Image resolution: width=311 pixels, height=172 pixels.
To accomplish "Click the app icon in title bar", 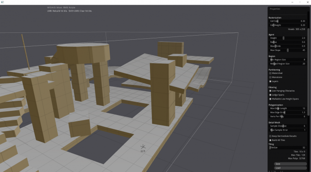I will [2, 2].
